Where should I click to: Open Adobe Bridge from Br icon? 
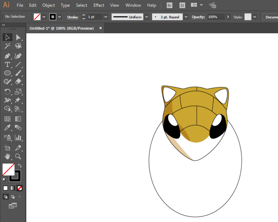point(169,6)
